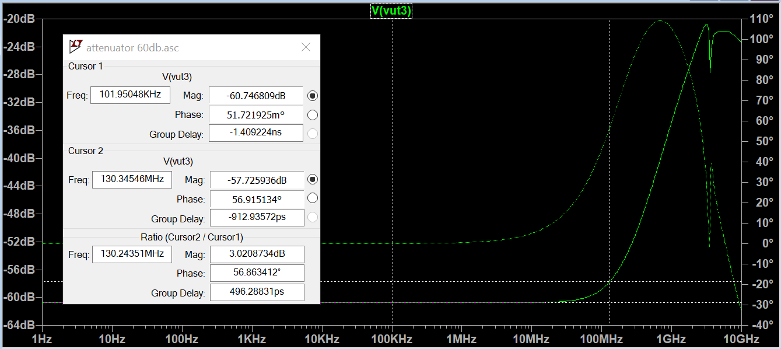Click the Ratio Phase value field
This screenshot has height=349, width=781.
[x=257, y=273]
